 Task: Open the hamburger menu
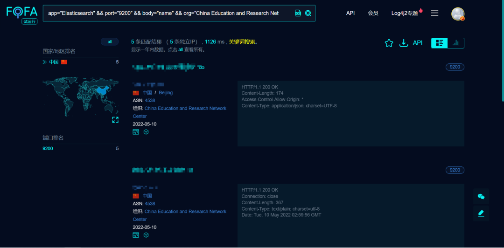click(434, 13)
